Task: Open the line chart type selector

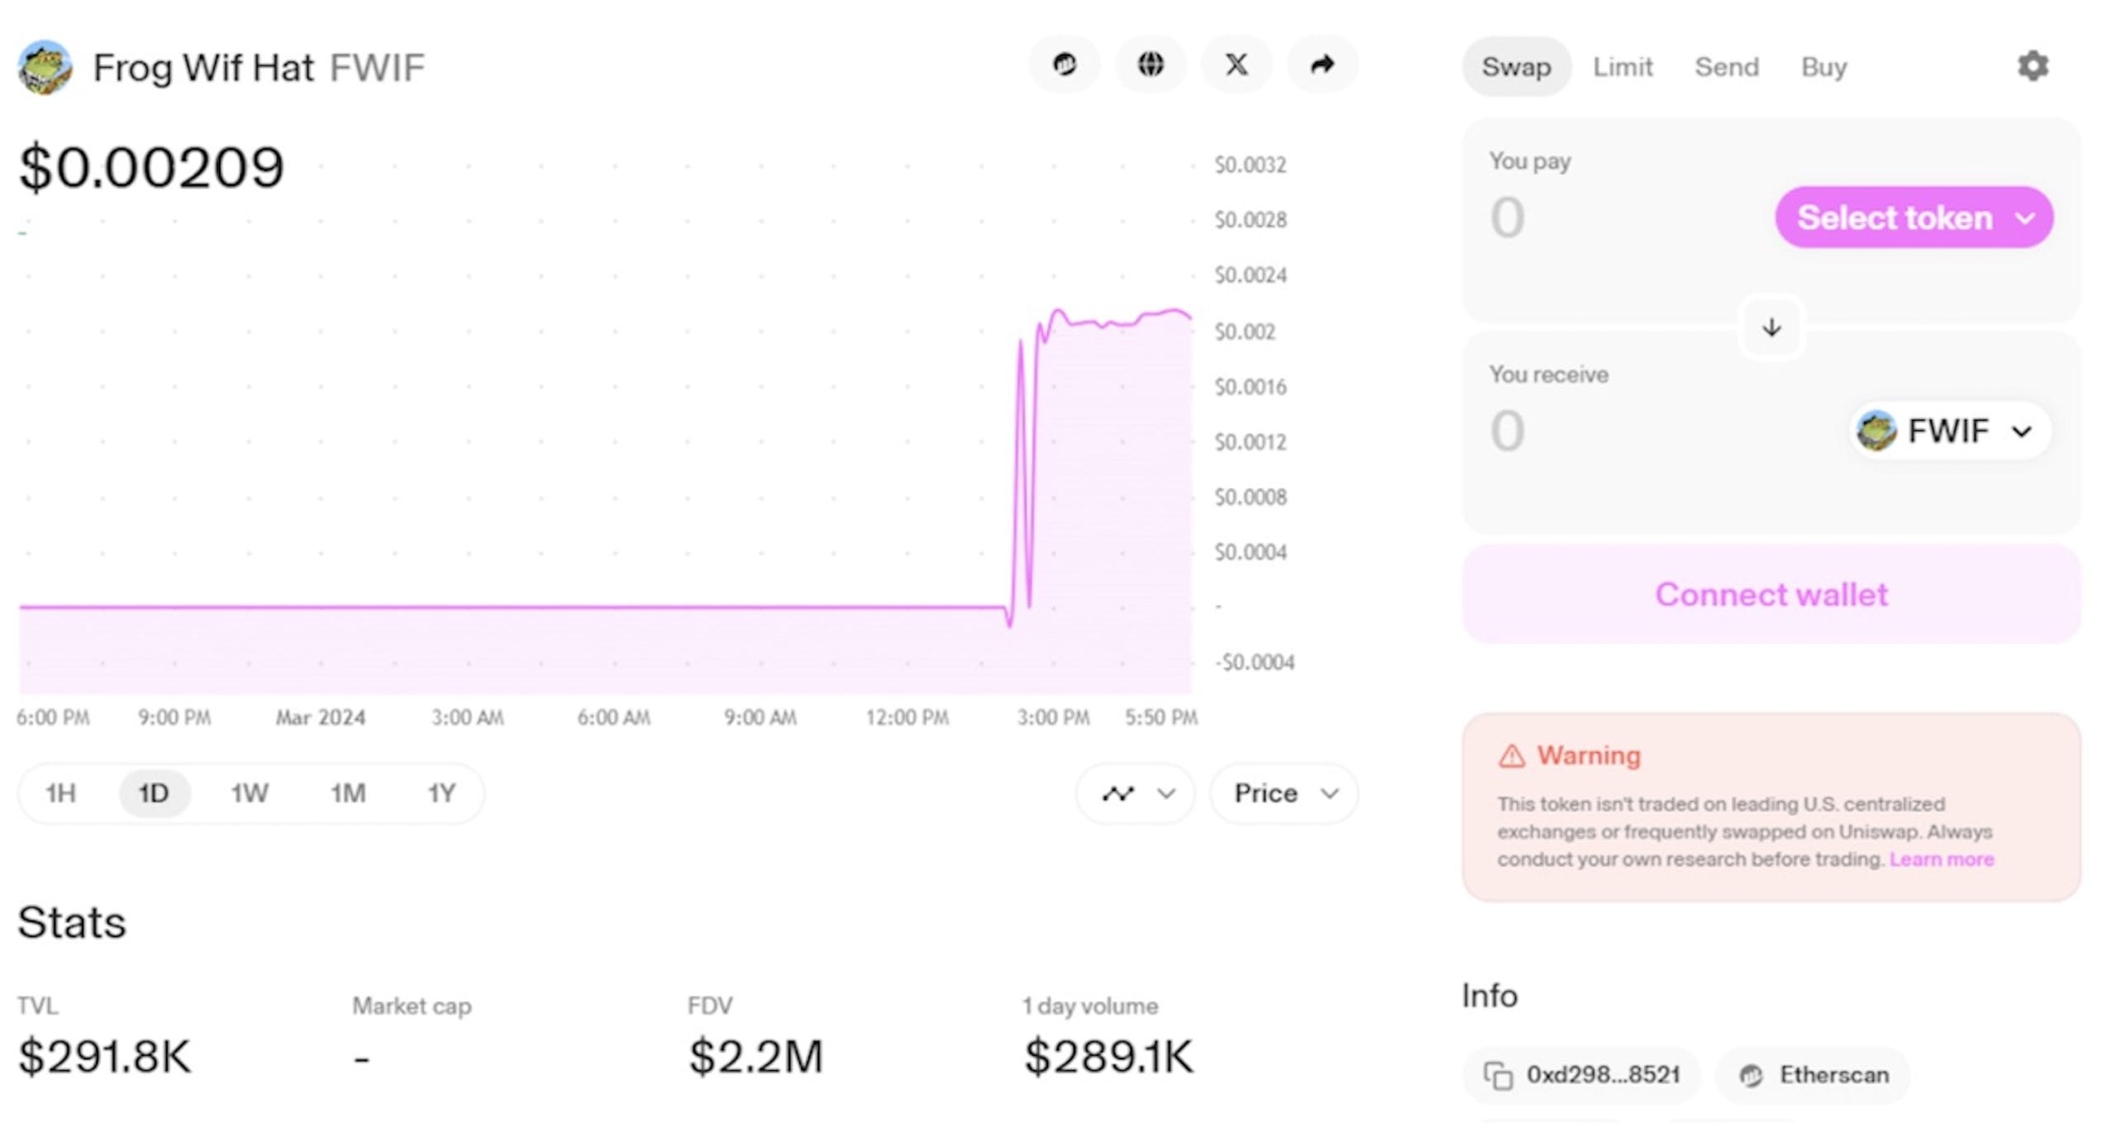Action: (1135, 793)
